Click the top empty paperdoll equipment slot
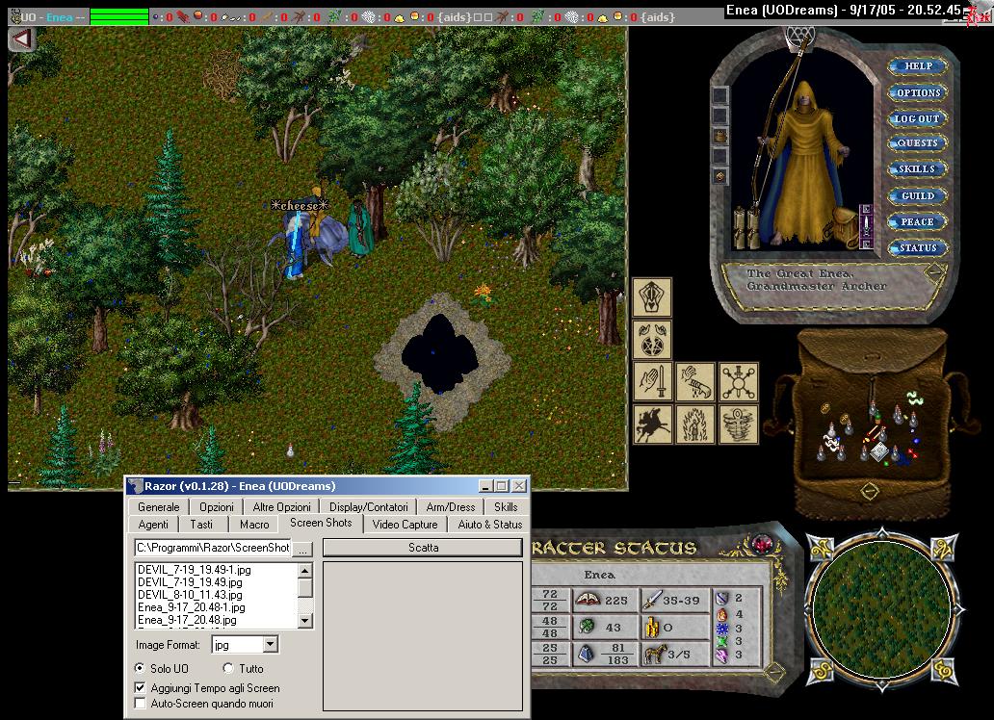This screenshot has height=720, width=994. tap(719, 95)
